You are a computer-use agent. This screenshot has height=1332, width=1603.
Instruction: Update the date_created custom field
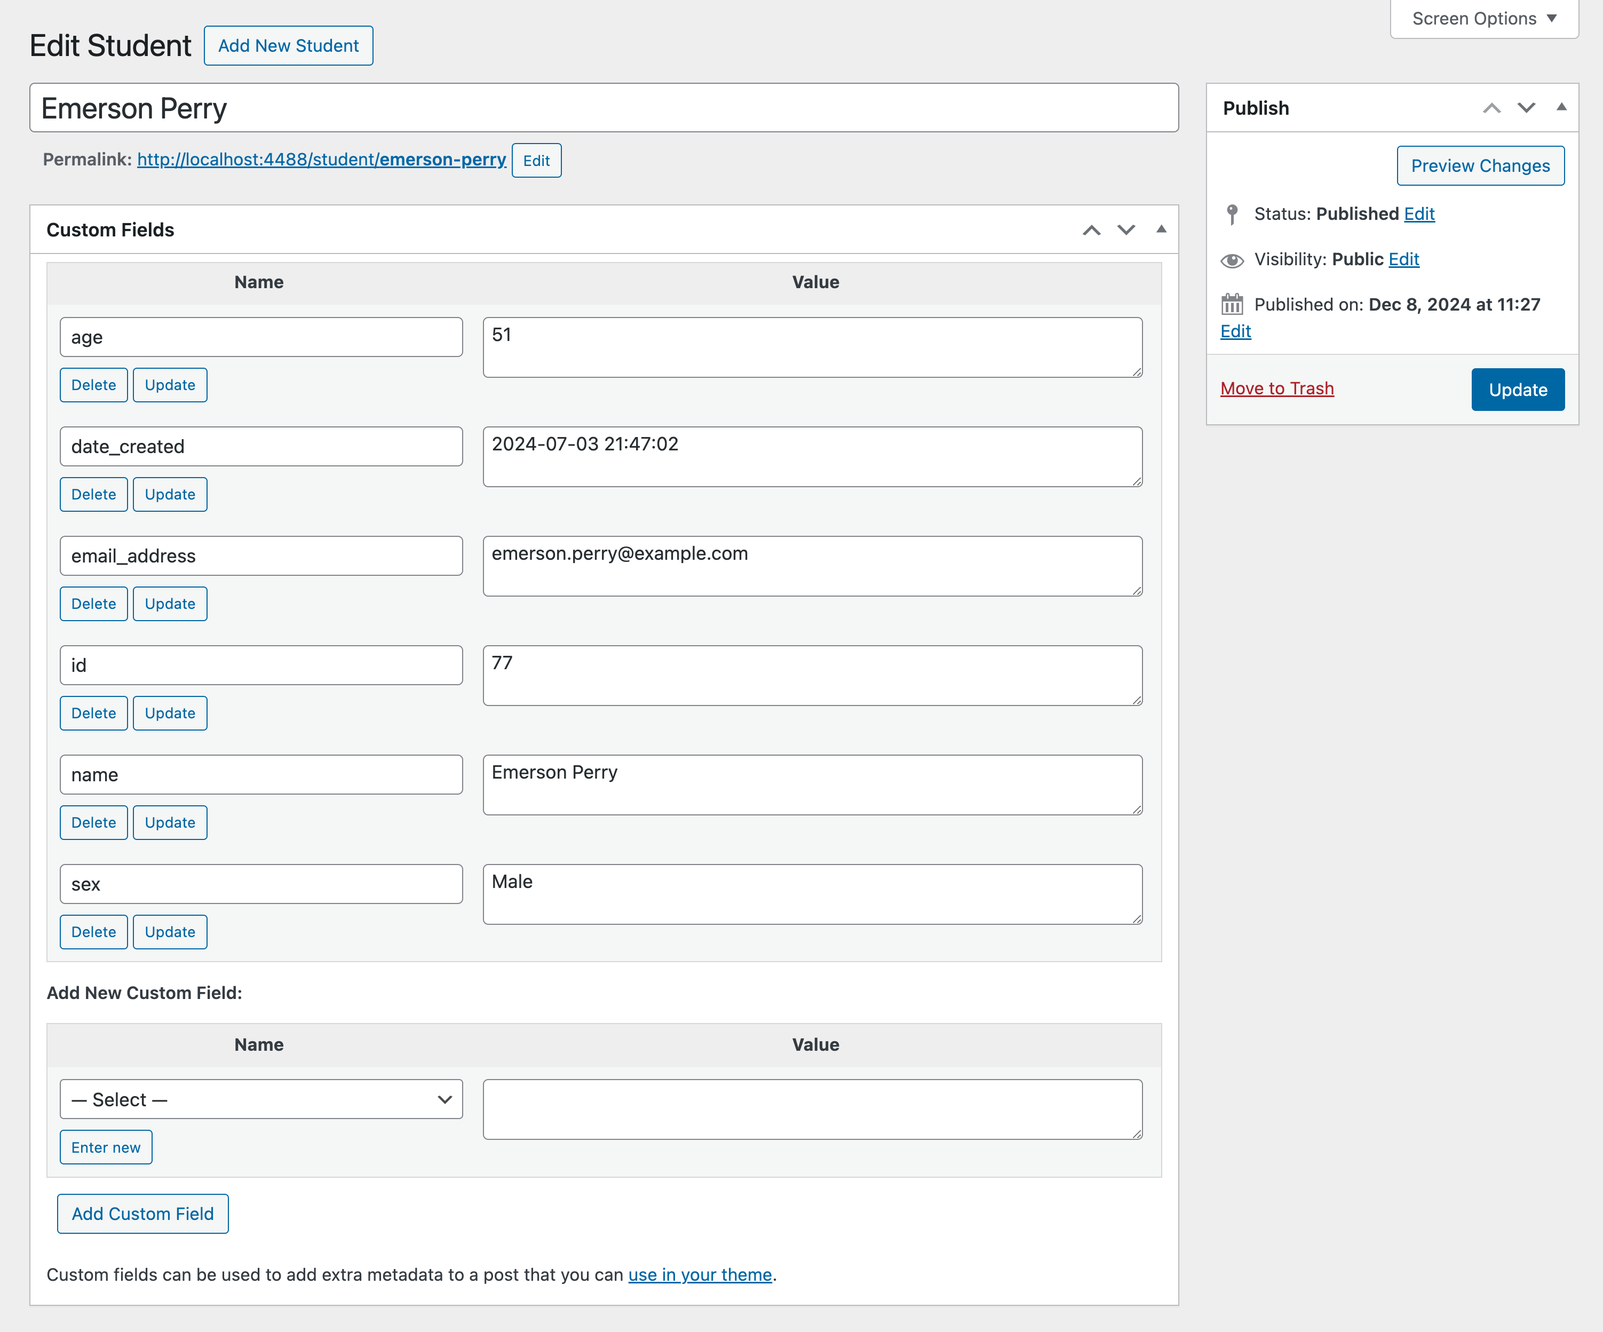(170, 494)
